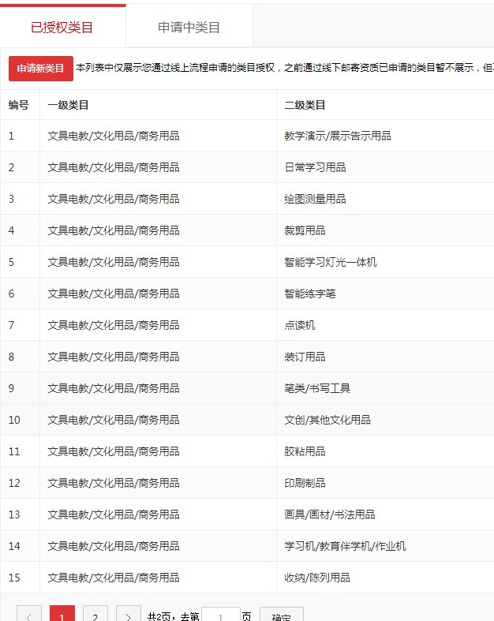
Task: Click the 二级类目 column header
Action: 385,105
